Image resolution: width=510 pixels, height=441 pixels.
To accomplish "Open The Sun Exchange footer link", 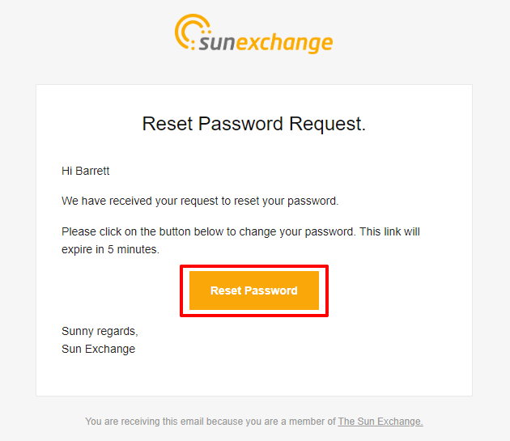I will click(x=380, y=422).
